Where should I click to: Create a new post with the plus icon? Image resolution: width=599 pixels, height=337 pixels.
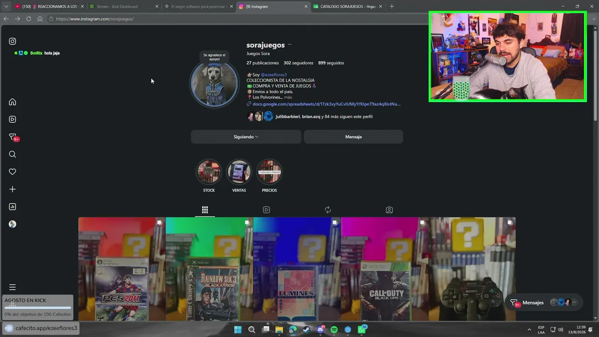tap(13, 189)
